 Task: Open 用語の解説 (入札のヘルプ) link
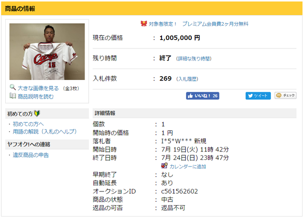click(x=45, y=131)
